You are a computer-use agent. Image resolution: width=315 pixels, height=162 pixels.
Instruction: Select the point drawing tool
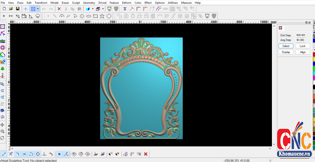pos(48,16)
